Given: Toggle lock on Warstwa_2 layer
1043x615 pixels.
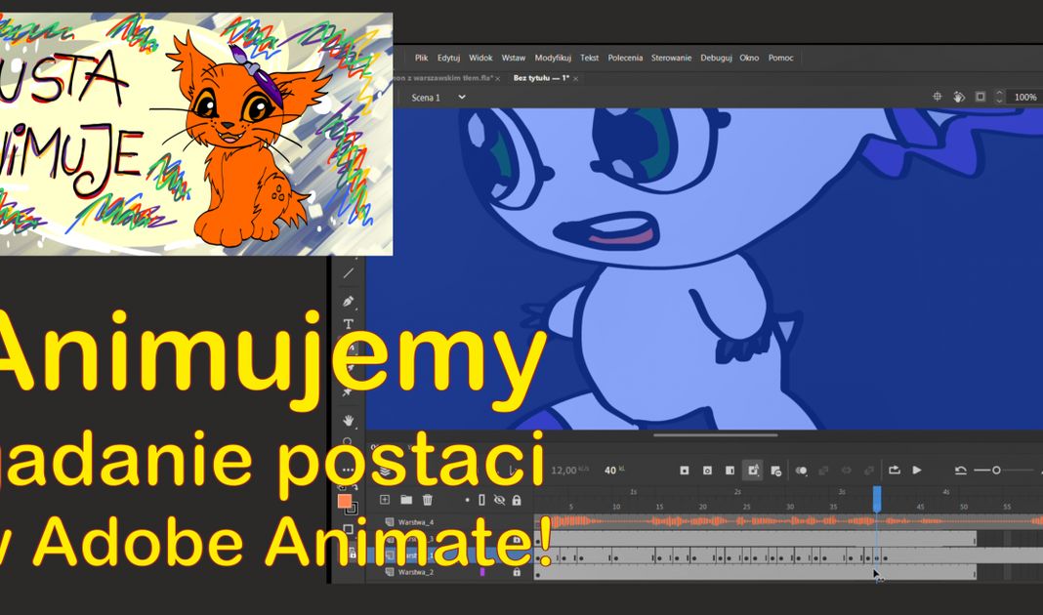Looking at the screenshot, I should pyautogui.click(x=517, y=572).
